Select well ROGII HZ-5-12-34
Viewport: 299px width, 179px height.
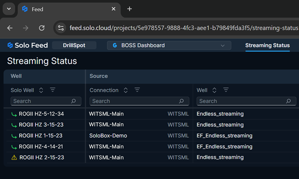pos(42,114)
